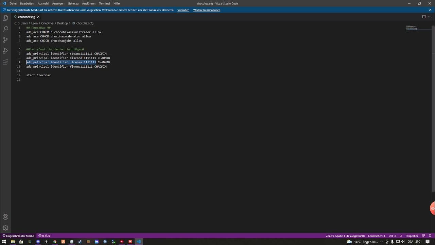Open the editor More Actions ellipsis
The width and height of the screenshot is (435, 245).
tap(430, 17)
